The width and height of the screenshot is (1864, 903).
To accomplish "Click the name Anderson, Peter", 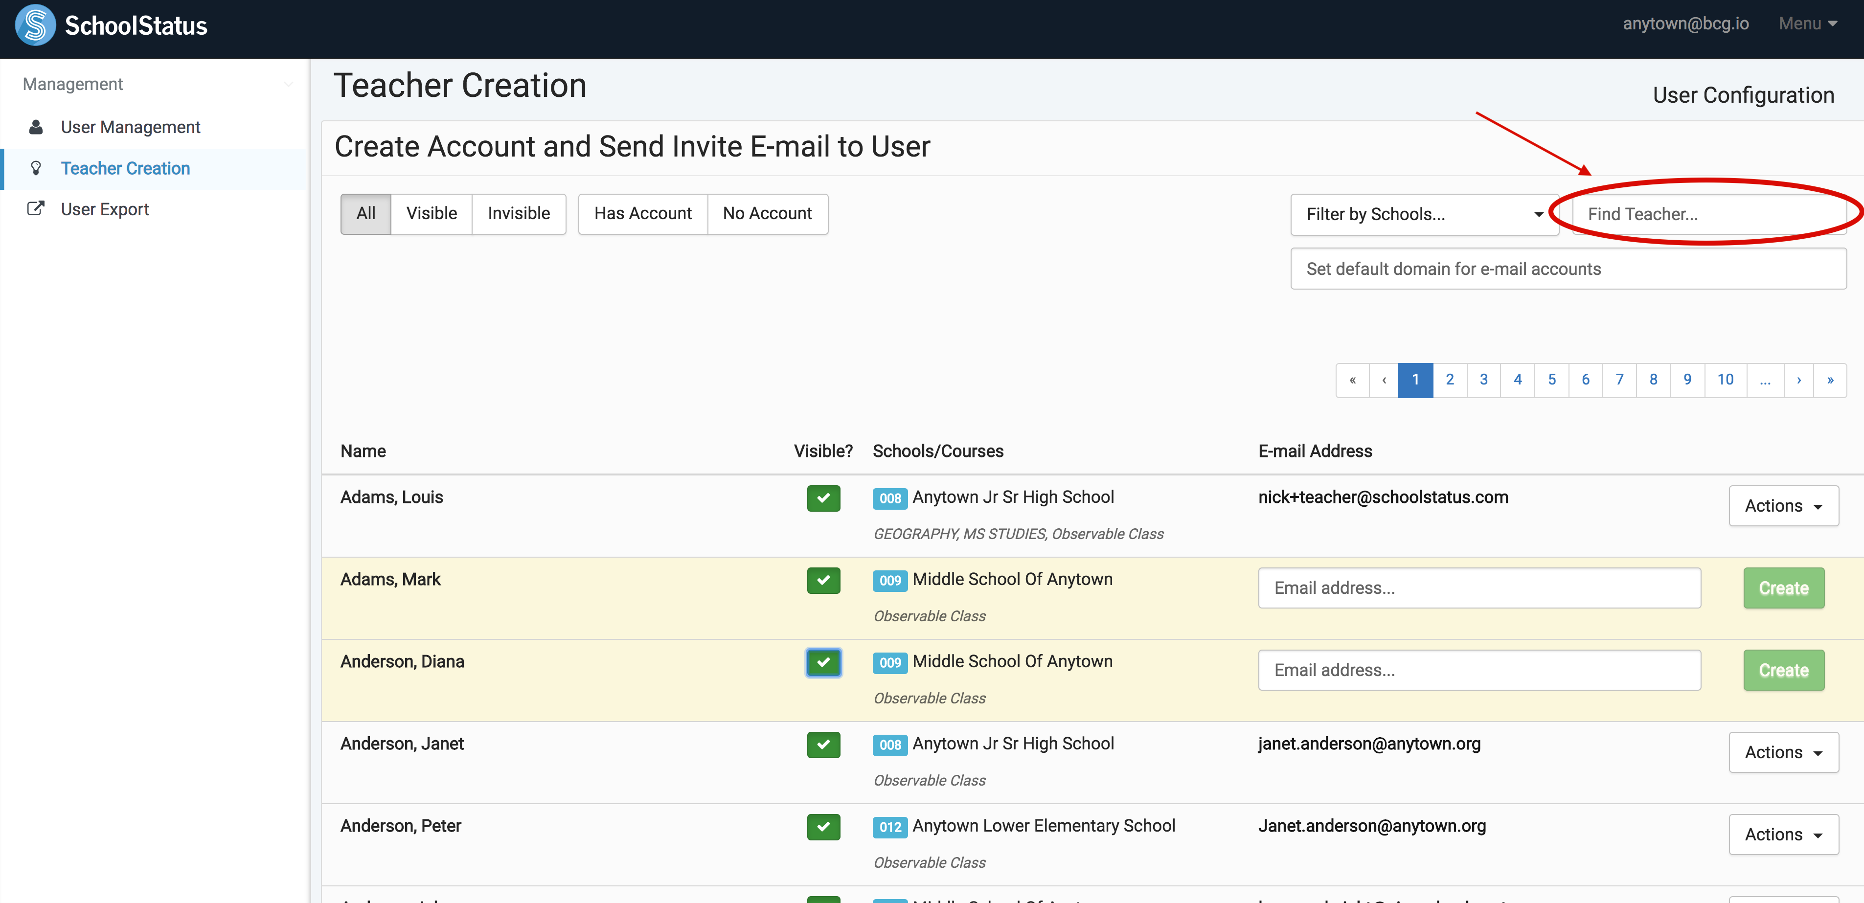I will pos(401,826).
